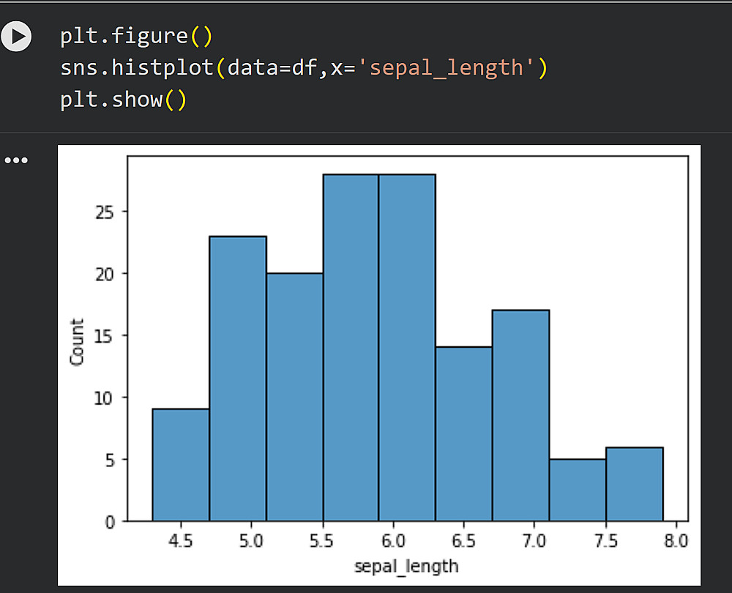The height and width of the screenshot is (593, 732).
Task: Click the right one of the two tallest bars
Action: tap(408, 348)
